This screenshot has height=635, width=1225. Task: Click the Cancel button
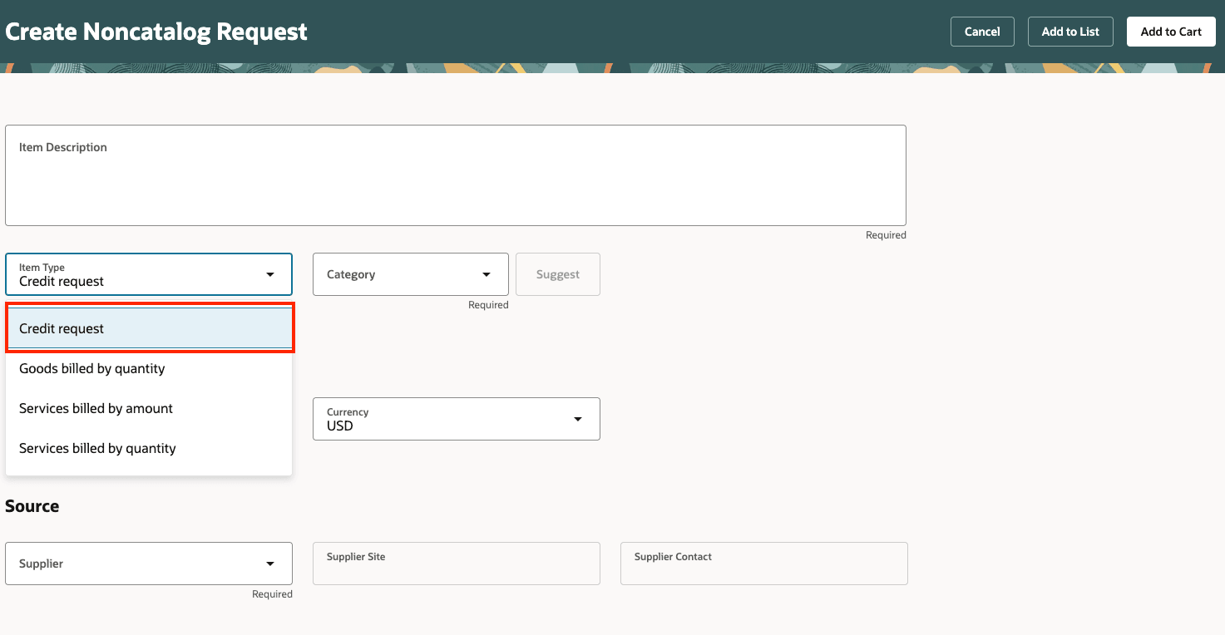(x=982, y=31)
